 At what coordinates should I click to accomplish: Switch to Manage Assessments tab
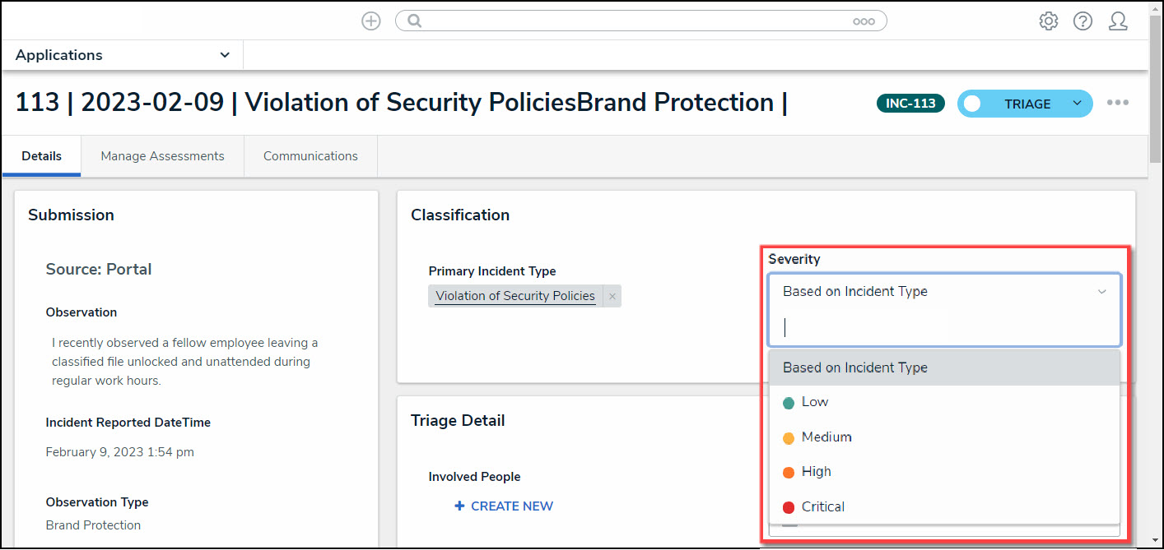point(162,156)
